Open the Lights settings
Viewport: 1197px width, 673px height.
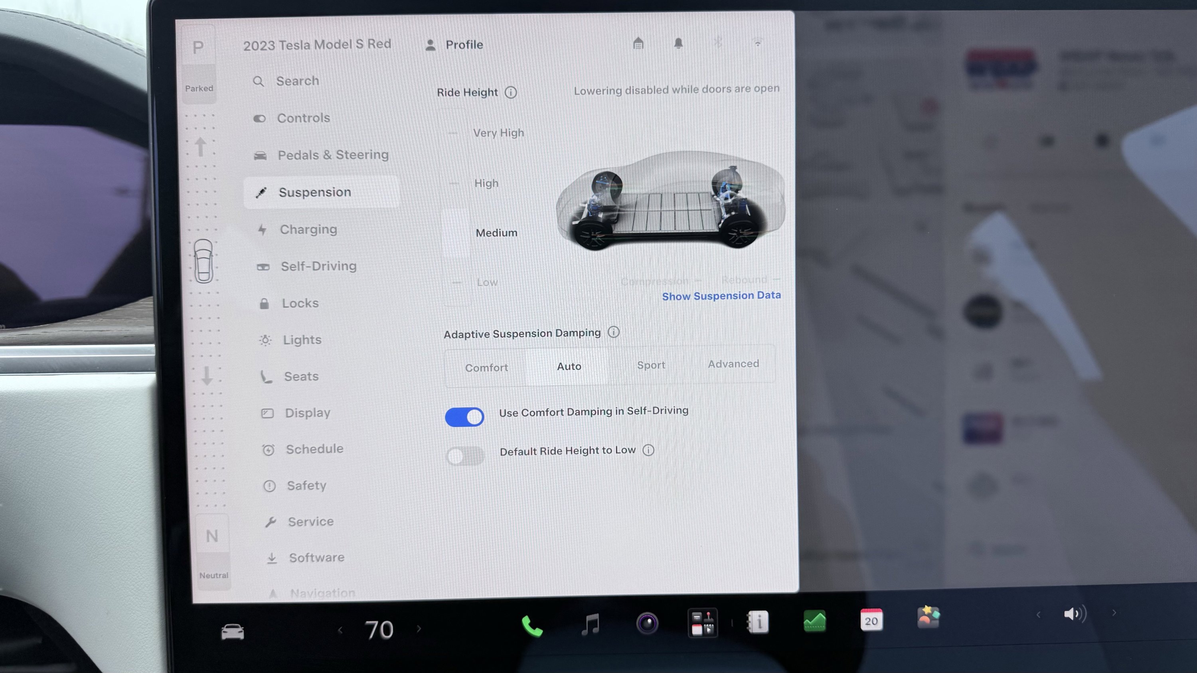click(x=290, y=340)
